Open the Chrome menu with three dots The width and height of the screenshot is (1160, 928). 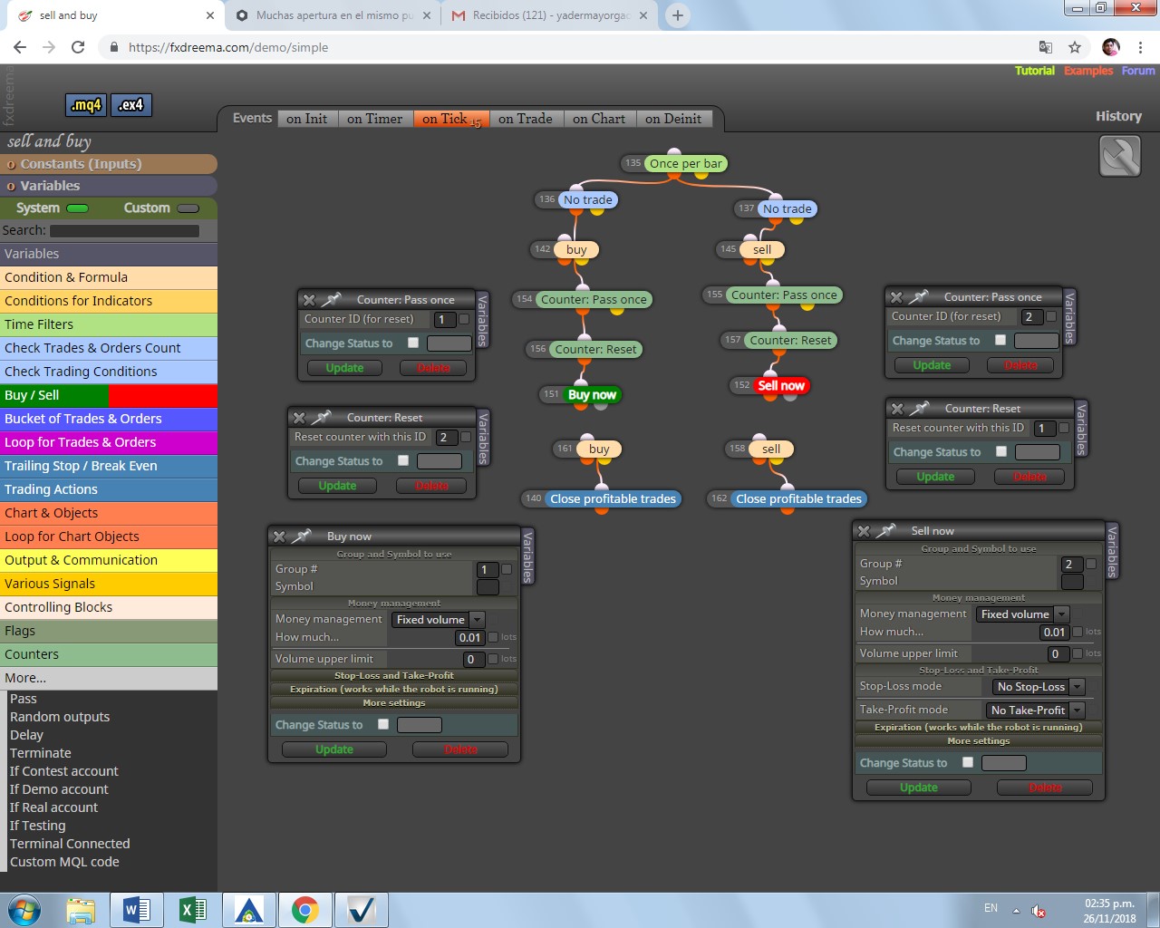coord(1140,47)
